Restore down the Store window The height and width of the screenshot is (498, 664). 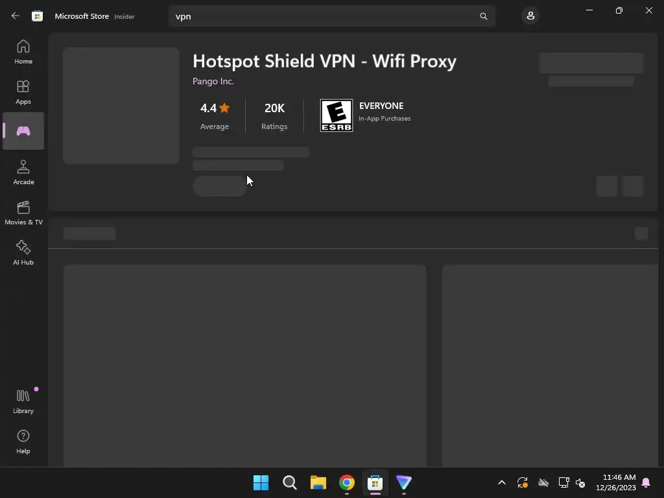pos(619,10)
